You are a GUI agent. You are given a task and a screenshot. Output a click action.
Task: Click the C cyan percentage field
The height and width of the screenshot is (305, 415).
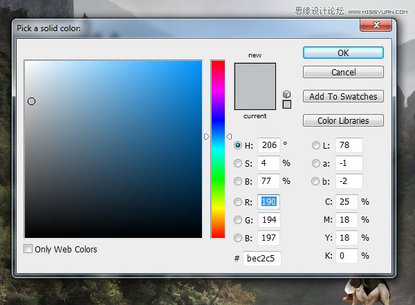coord(347,202)
